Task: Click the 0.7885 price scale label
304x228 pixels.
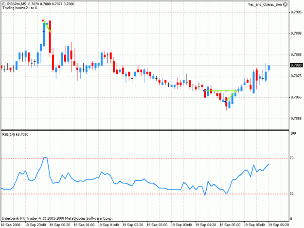Action: coord(296,54)
